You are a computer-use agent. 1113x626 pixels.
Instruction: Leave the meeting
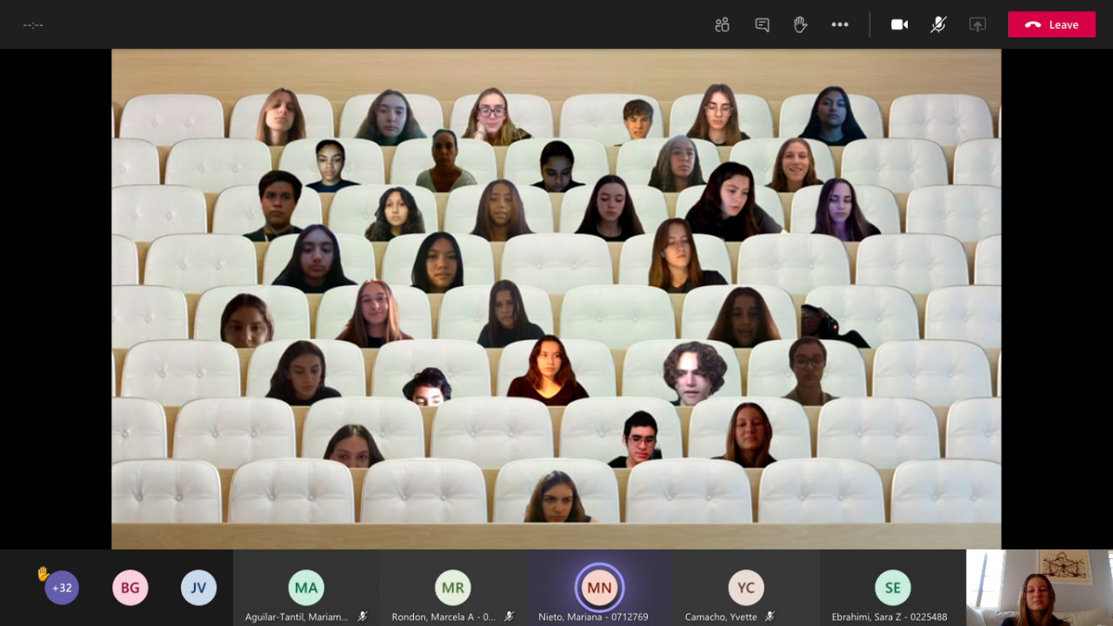tap(1051, 24)
